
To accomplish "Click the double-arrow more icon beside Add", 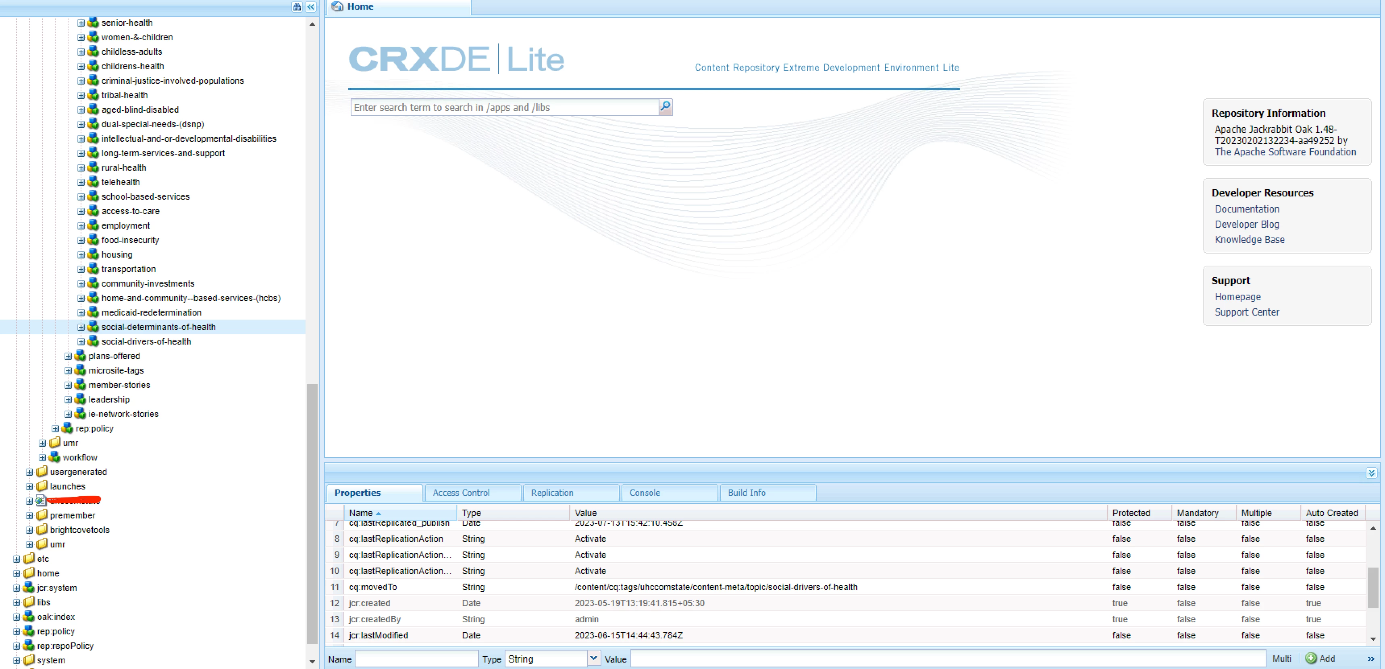I will tap(1370, 659).
